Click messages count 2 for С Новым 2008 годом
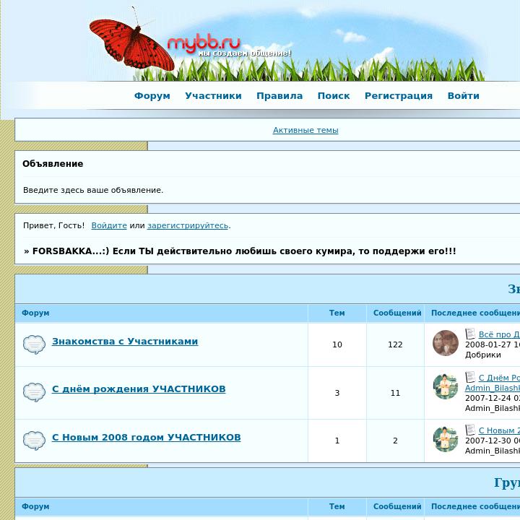This screenshot has height=520, width=520. [395, 441]
